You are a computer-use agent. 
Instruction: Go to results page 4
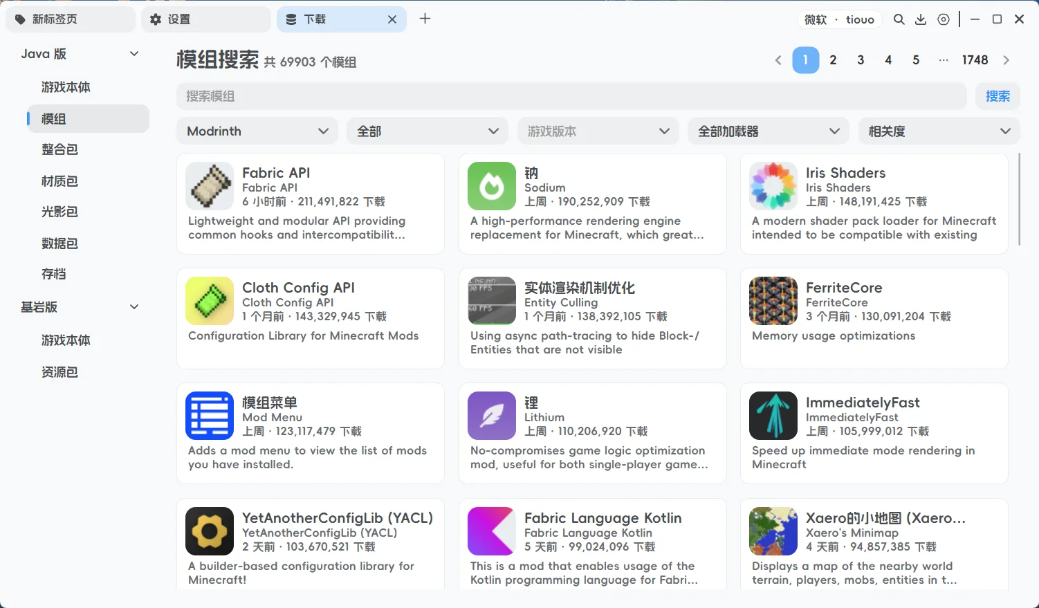click(x=888, y=60)
